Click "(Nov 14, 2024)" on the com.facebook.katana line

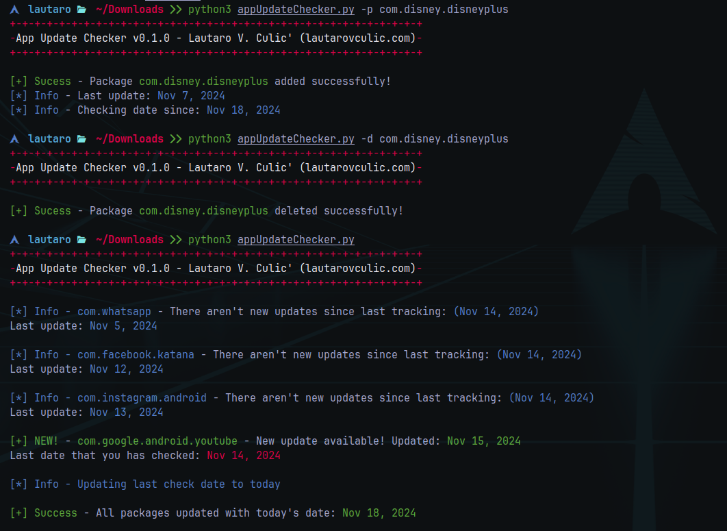click(x=539, y=355)
